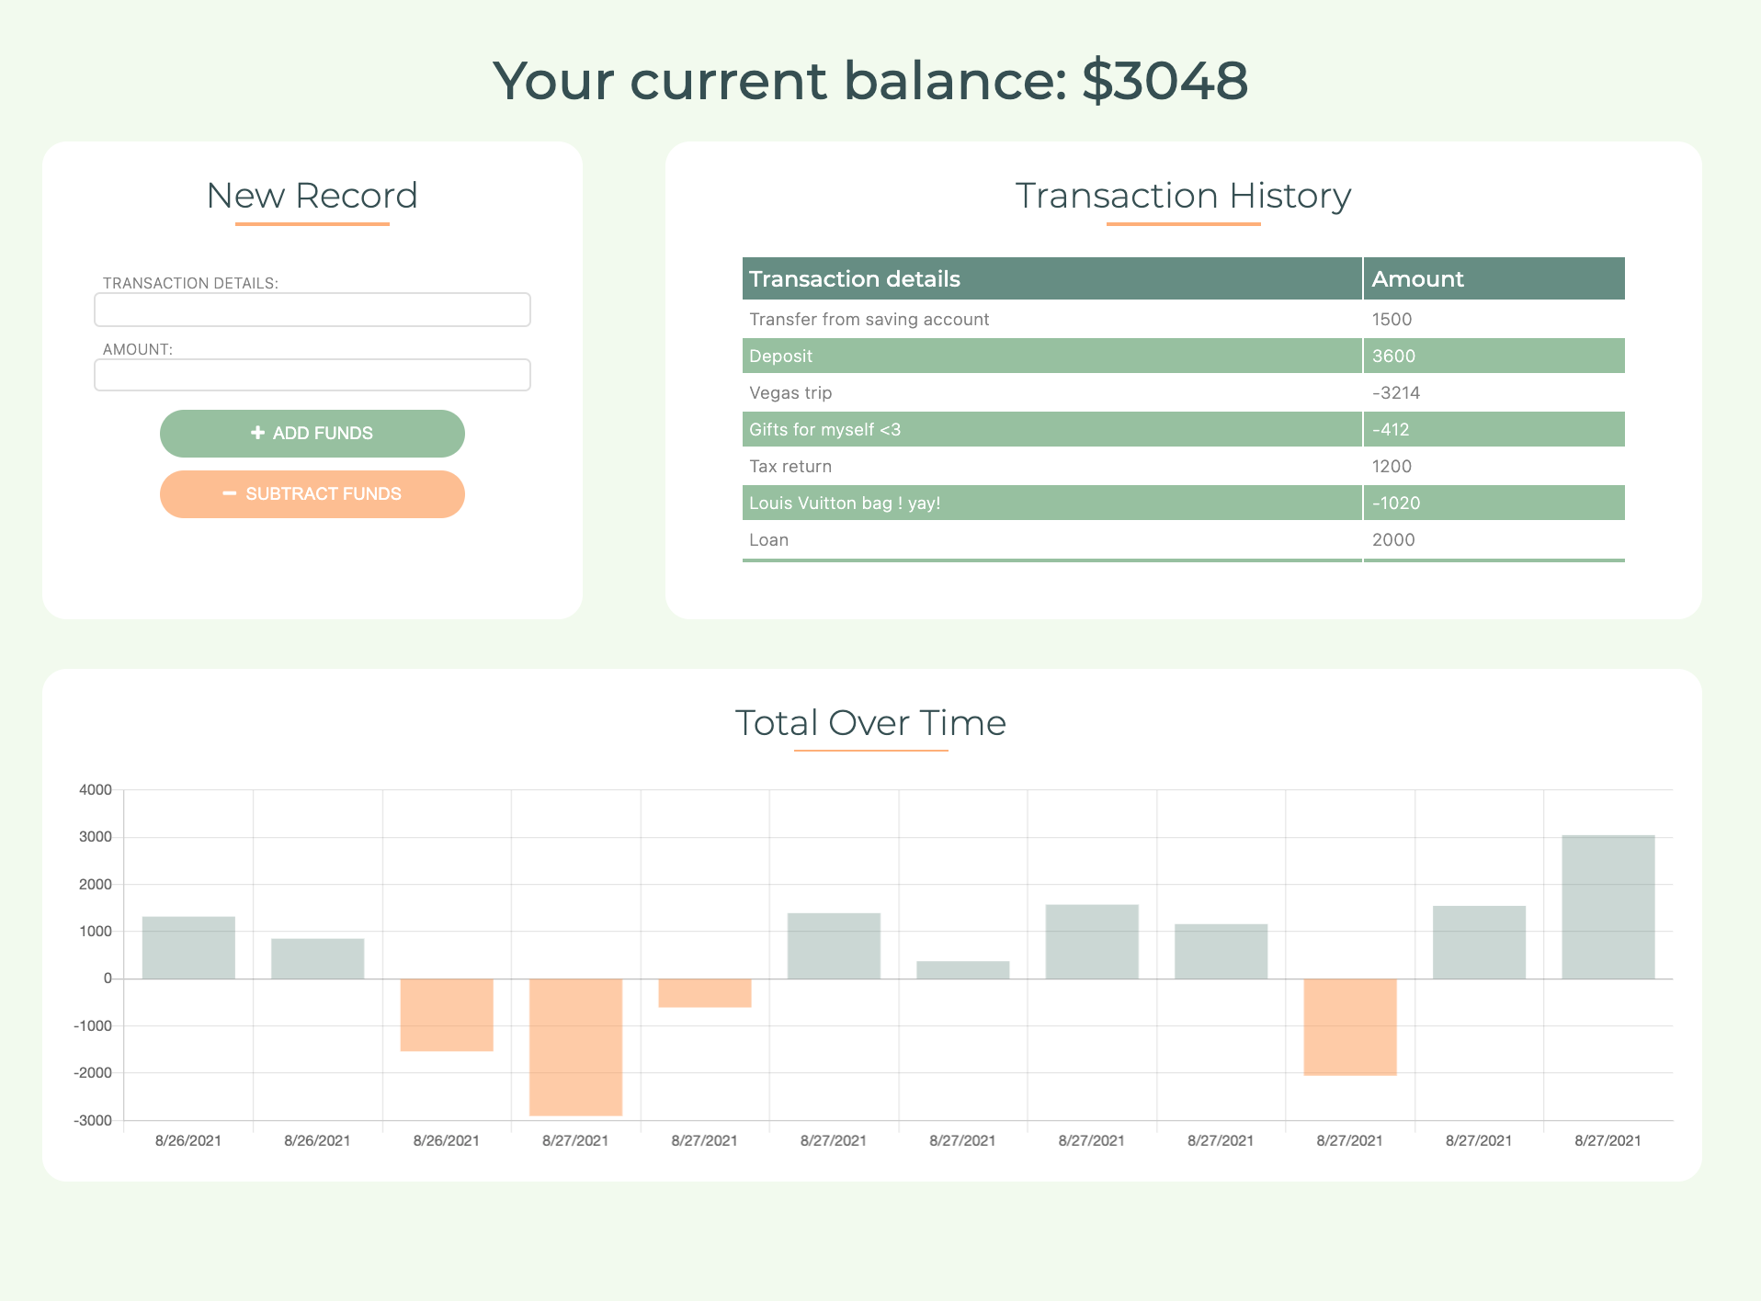Click the plus icon on Add Funds button

pos(257,433)
